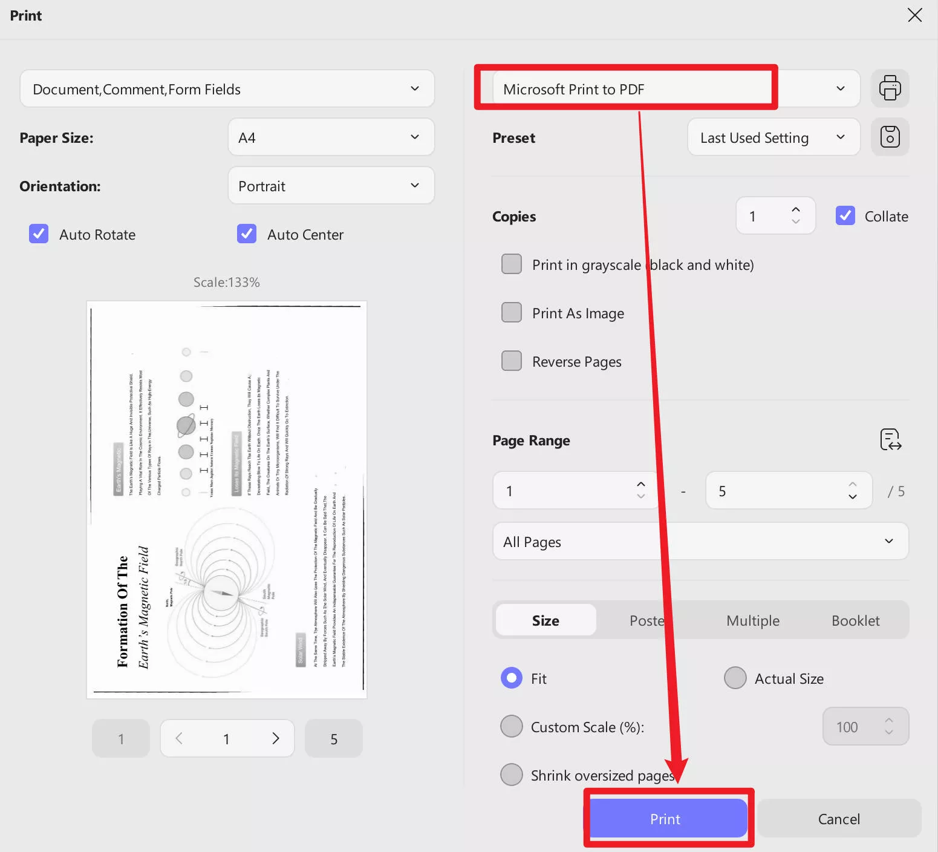Viewport: 938px width, 852px height.
Task: Uncheck the Collate checkbox
Action: tap(845, 215)
